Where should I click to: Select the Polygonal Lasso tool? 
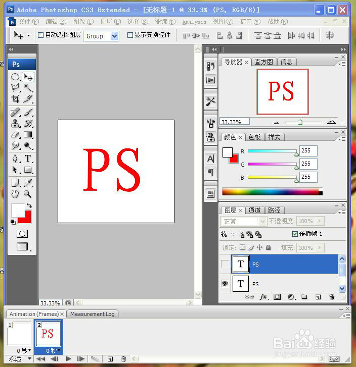15,88
